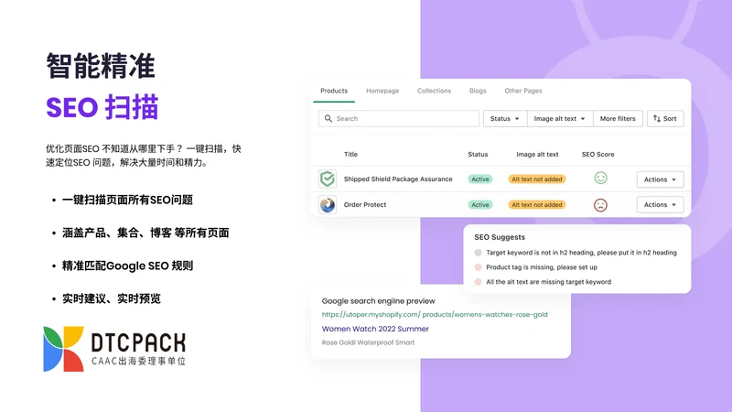Click the SEO Suggests heading
This screenshot has width=732, height=412.
point(500,237)
